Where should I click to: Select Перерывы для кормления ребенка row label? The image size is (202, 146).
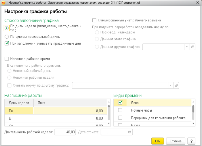point(158,118)
